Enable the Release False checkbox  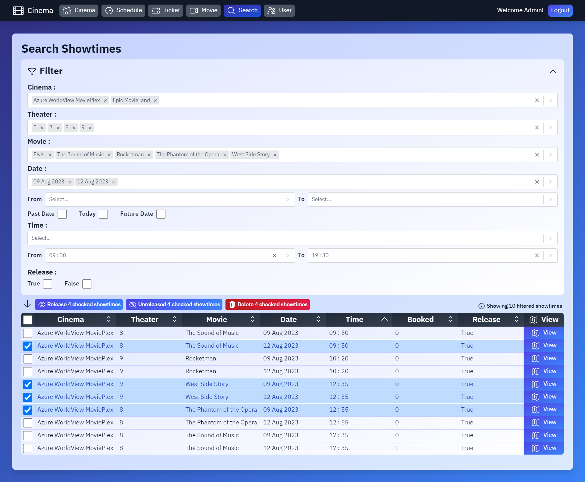click(x=87, y=284)
